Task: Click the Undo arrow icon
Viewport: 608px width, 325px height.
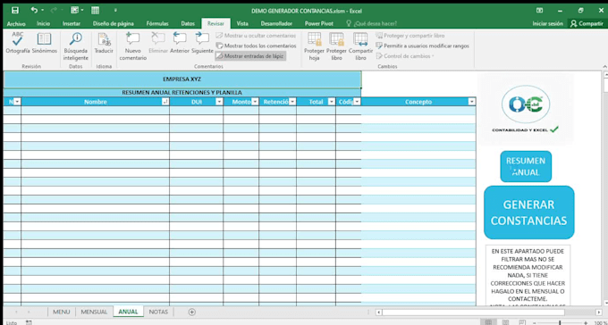Action: (35, 11)
